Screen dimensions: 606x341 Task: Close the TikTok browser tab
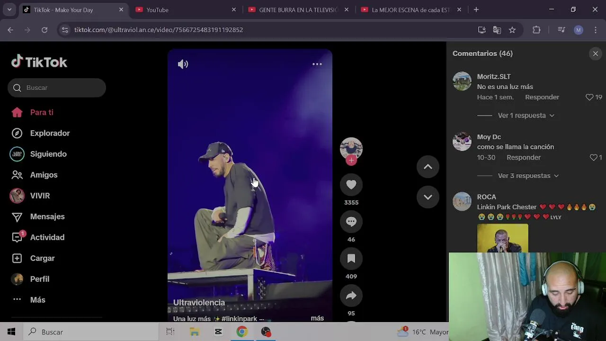(x=121, y=9)
